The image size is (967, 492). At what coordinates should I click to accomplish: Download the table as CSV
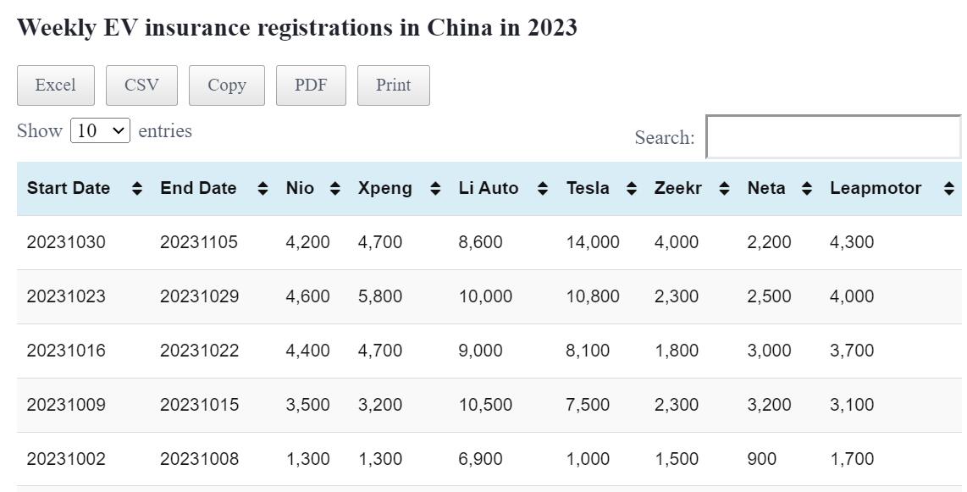click(x=141, y=86)
